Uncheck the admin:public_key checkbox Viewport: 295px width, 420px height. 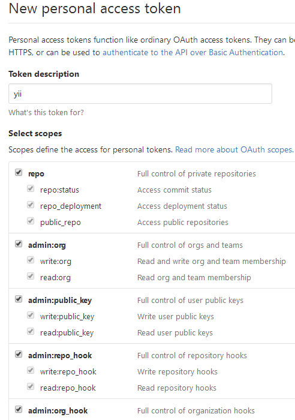(x=19, y=299)
